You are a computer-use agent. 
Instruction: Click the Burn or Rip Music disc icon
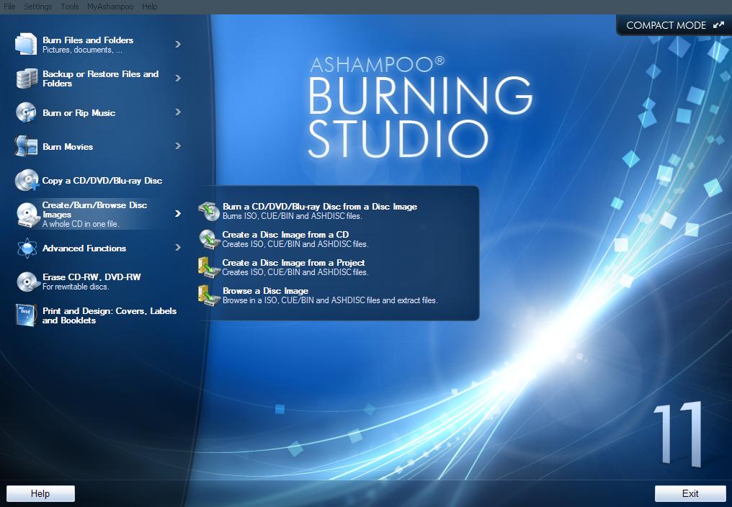point(26,112)
